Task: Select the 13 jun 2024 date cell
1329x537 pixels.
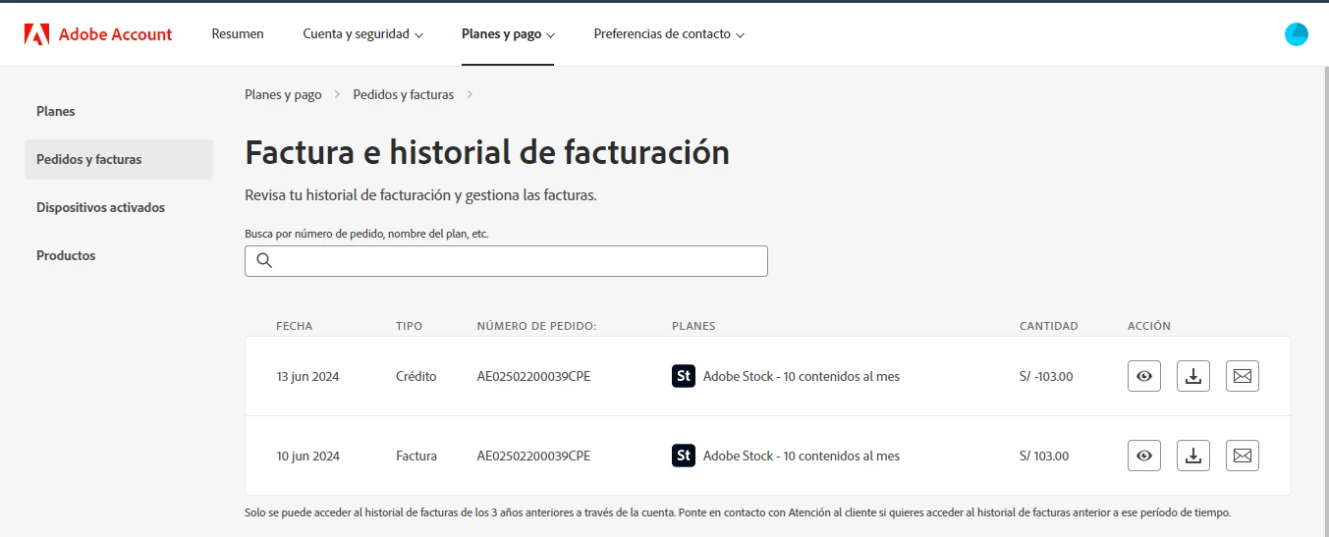Action: click(308, 376)
